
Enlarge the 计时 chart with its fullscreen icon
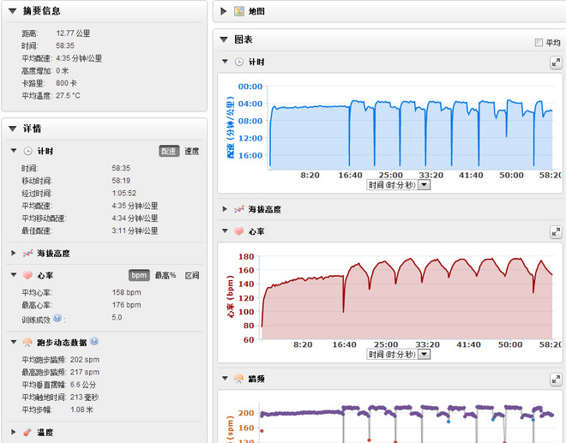pos(556,63)
